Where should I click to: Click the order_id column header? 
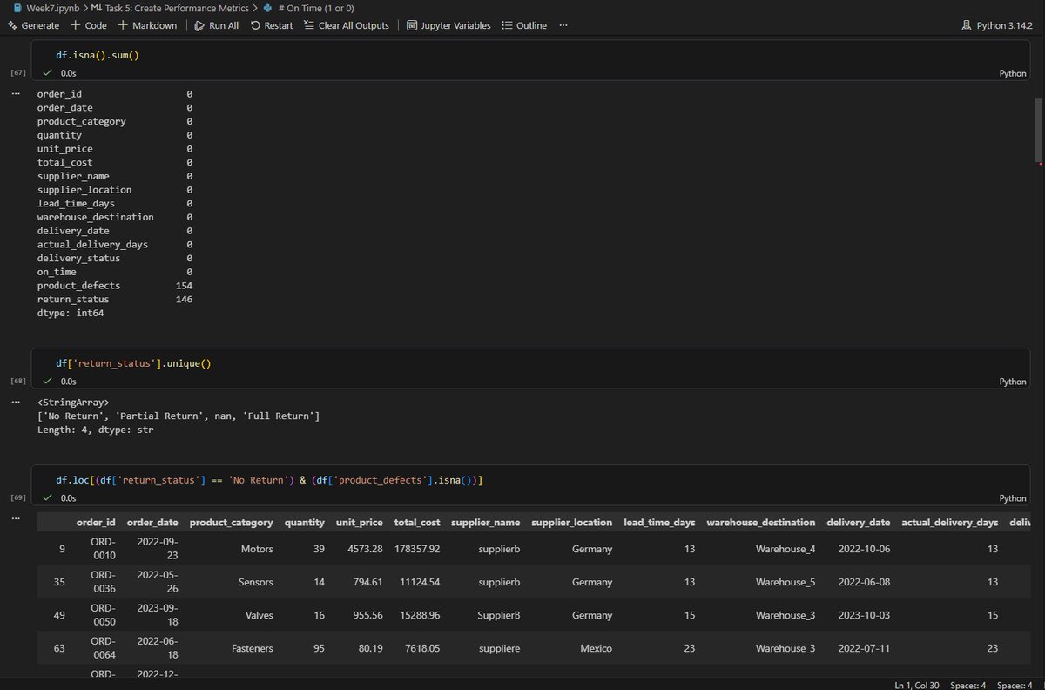tap(96, 523)
